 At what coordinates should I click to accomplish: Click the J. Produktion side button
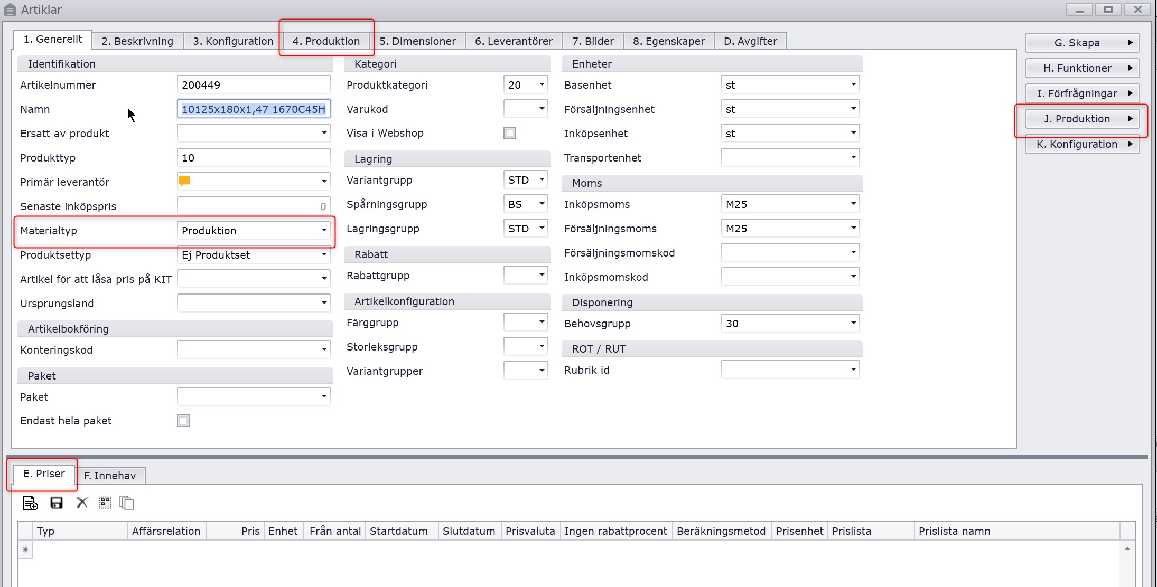[1081, 119]
